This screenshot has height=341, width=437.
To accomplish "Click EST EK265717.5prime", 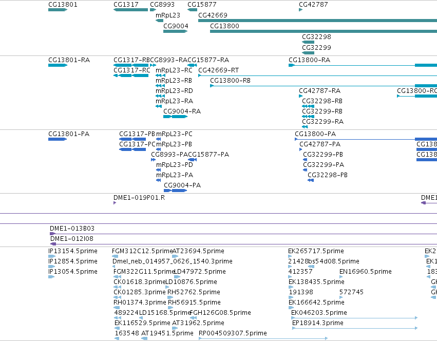I will 316,251.
